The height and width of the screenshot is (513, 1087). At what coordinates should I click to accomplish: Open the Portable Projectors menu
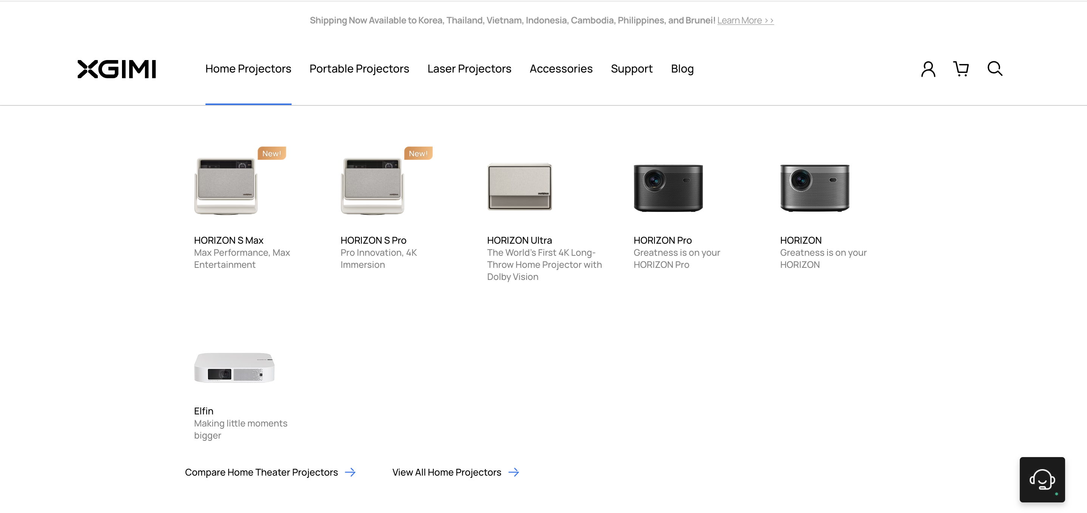click(359, 69)
